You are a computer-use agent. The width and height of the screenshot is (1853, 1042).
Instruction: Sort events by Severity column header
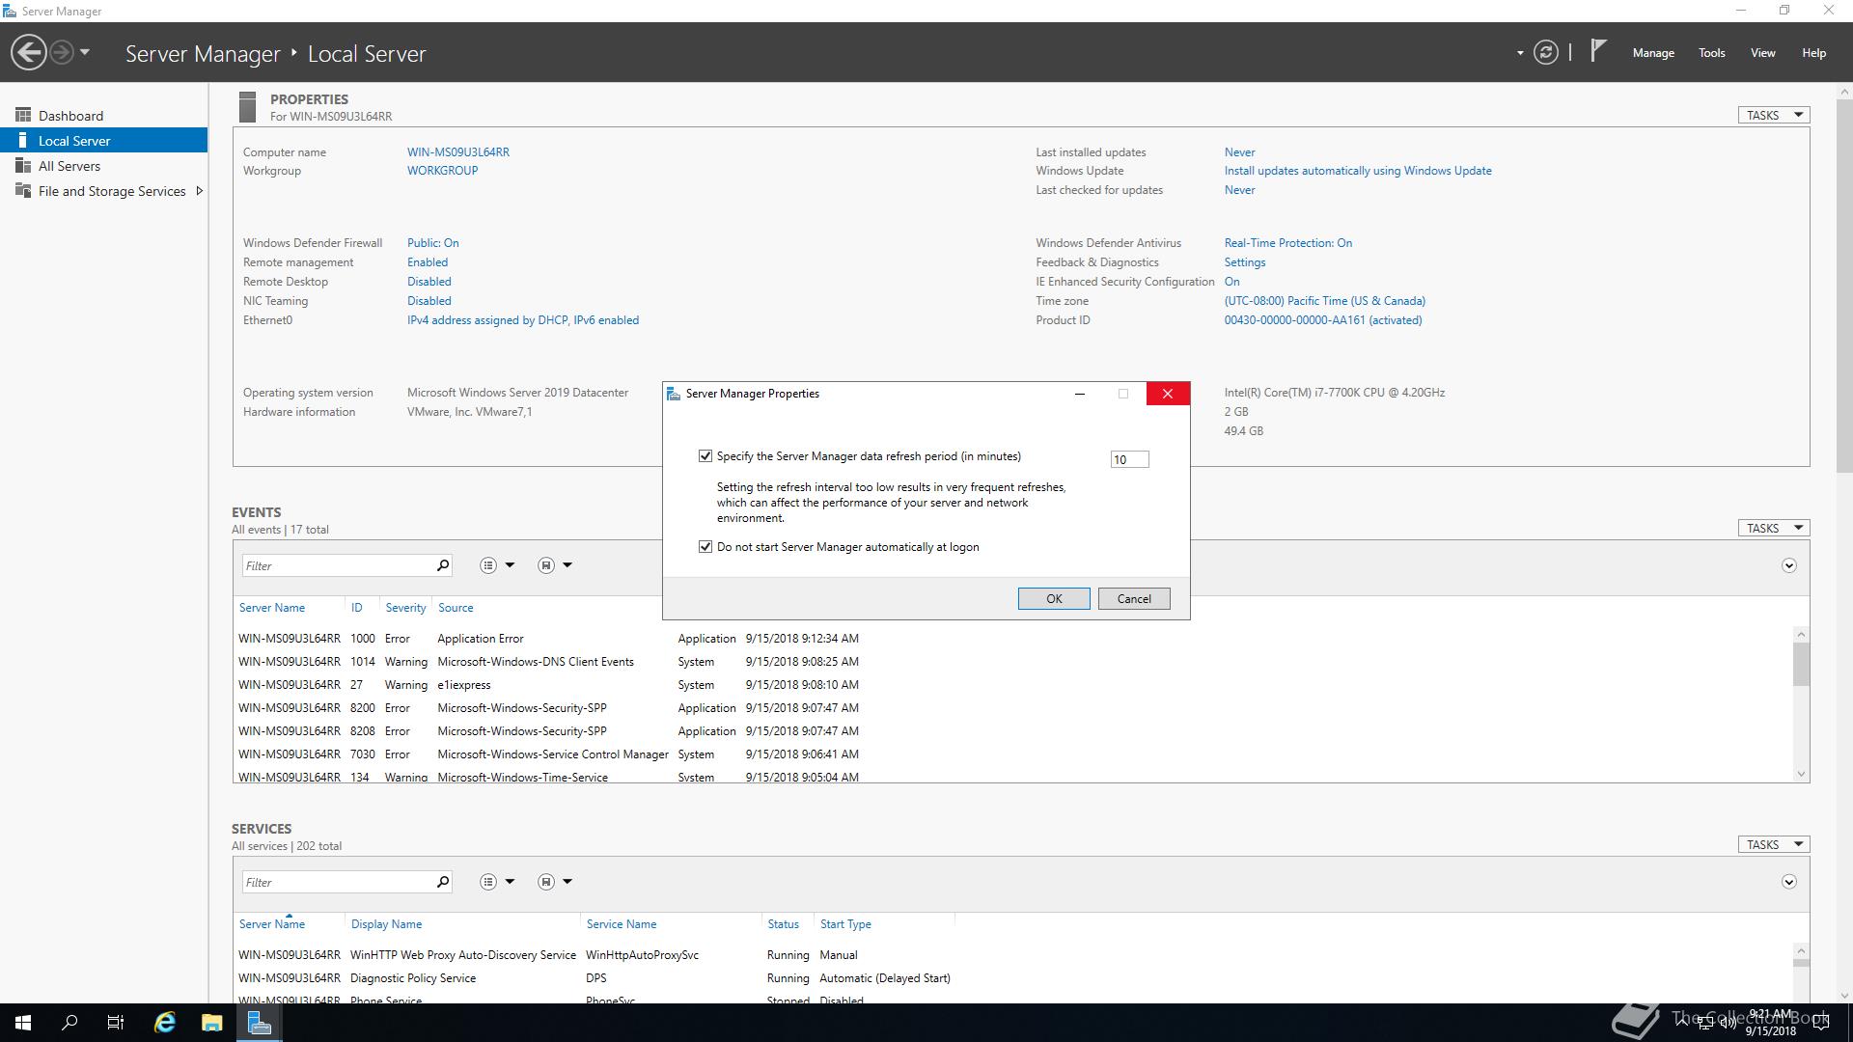tap(405, 608)
